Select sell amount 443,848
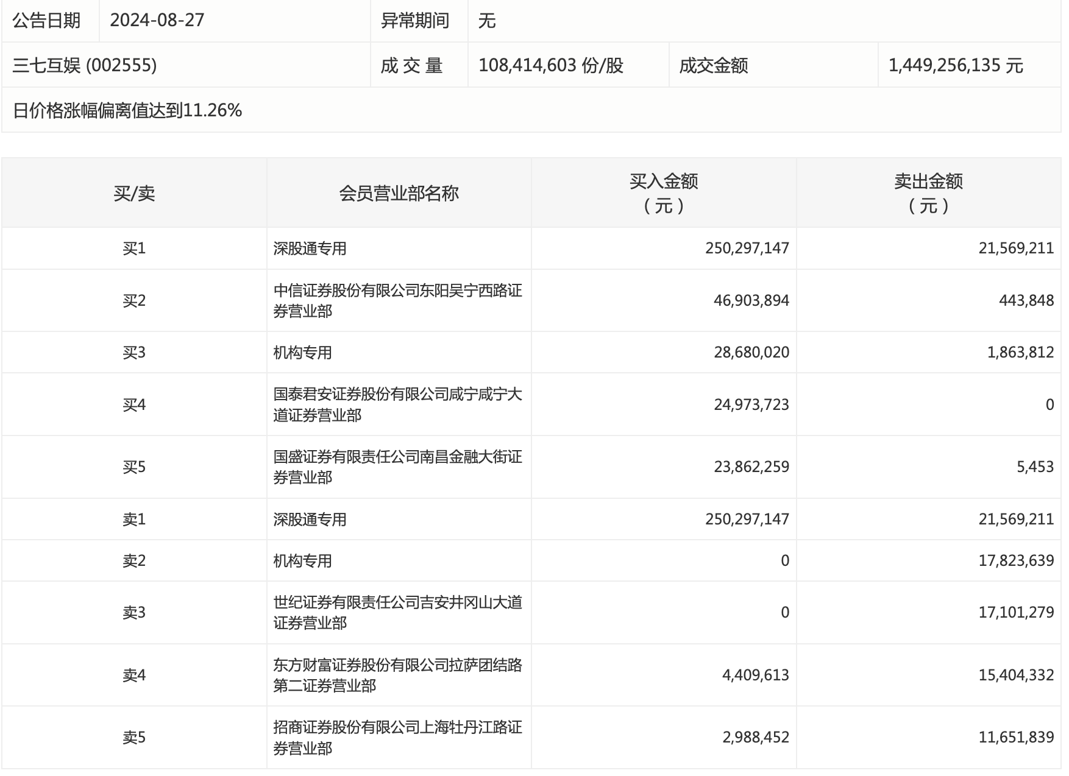1069x776 pixels. click(x=1026, y=301)
